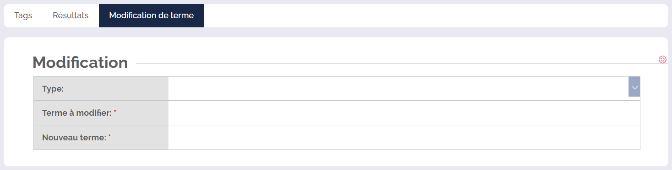672x170 pixels.
Task: Switch to the Tags tab
Action: click(23, 15)
